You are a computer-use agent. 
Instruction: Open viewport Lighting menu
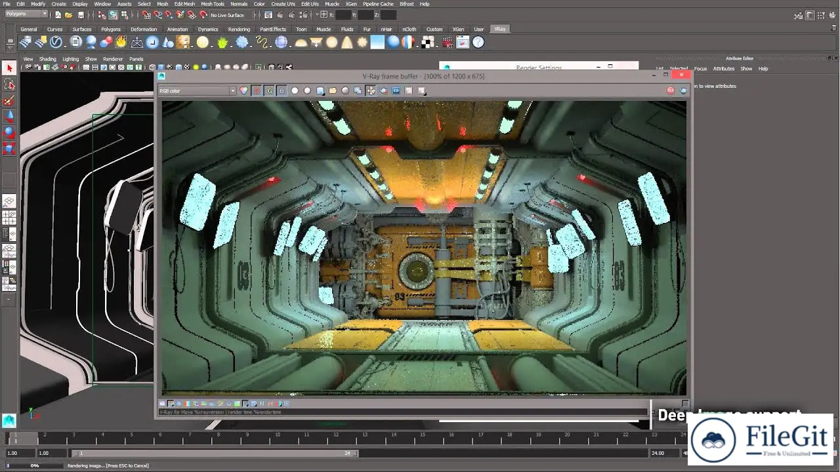pos(70,59)
